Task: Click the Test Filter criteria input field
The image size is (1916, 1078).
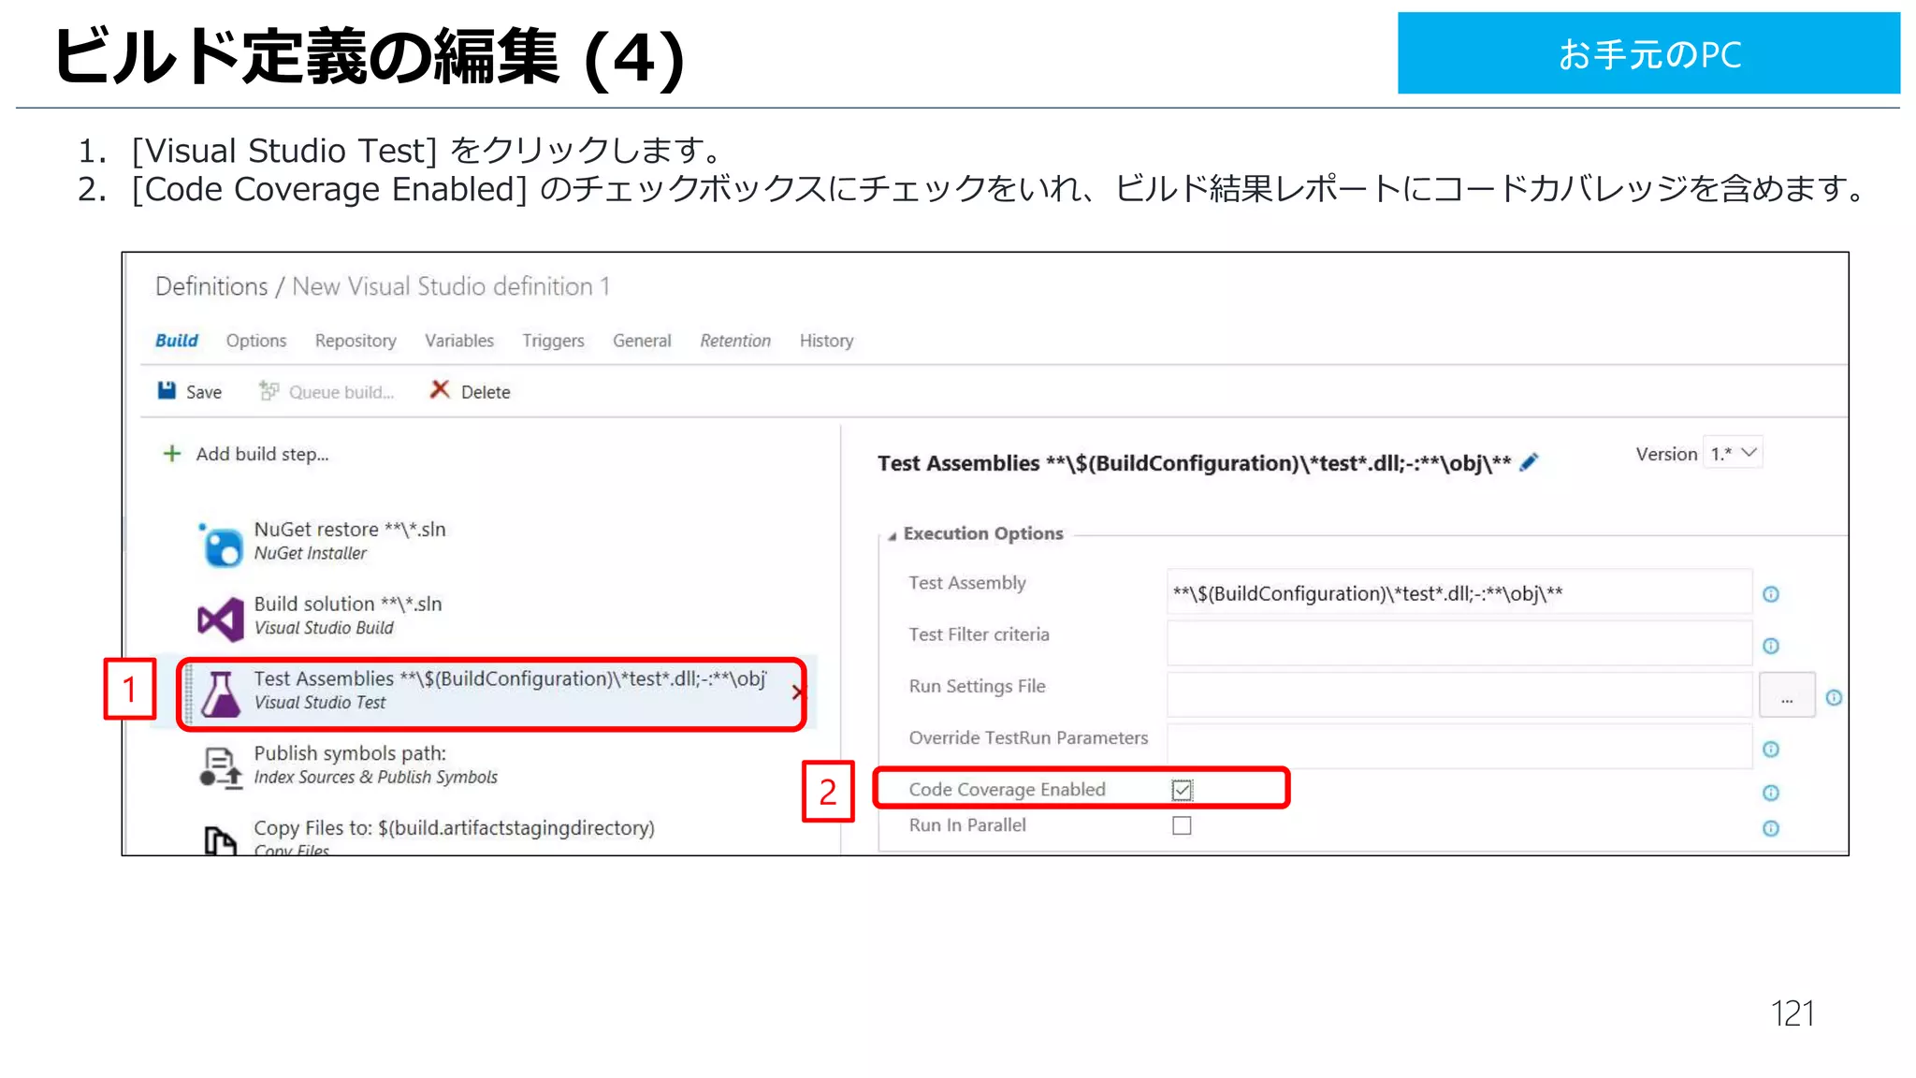Action: click(x=1459, y=645)
